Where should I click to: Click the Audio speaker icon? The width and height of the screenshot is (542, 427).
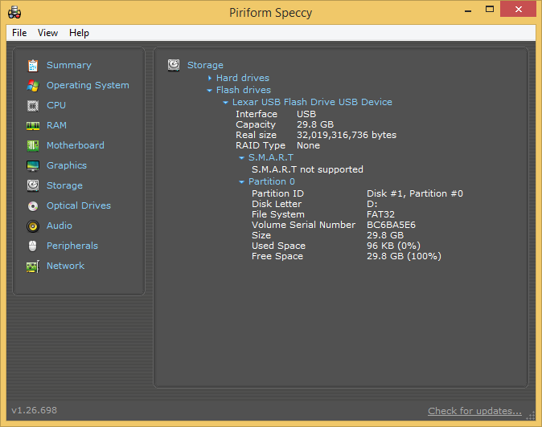[x=33, y=226]
